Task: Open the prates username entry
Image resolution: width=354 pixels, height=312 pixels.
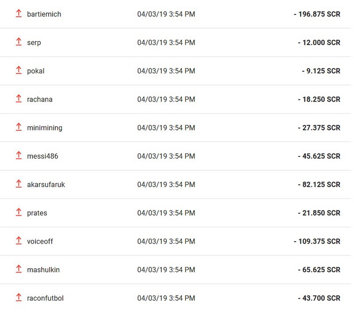Action: coord(37,213)
